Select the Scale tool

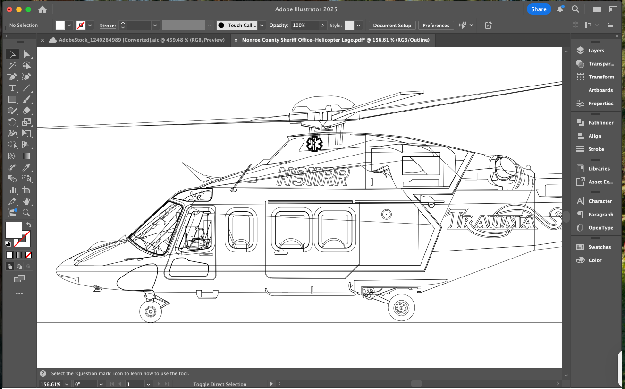coord(26,122)
